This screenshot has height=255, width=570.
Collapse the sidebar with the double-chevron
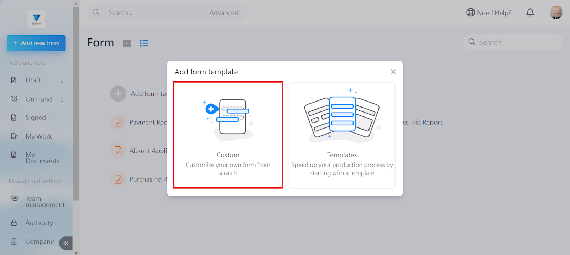(66, 243)
